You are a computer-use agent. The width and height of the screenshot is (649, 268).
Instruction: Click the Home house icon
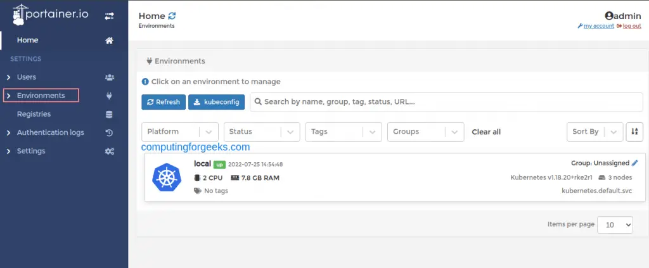click(x=109, y=41)
